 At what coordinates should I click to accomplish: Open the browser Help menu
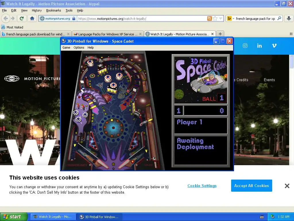80,10
